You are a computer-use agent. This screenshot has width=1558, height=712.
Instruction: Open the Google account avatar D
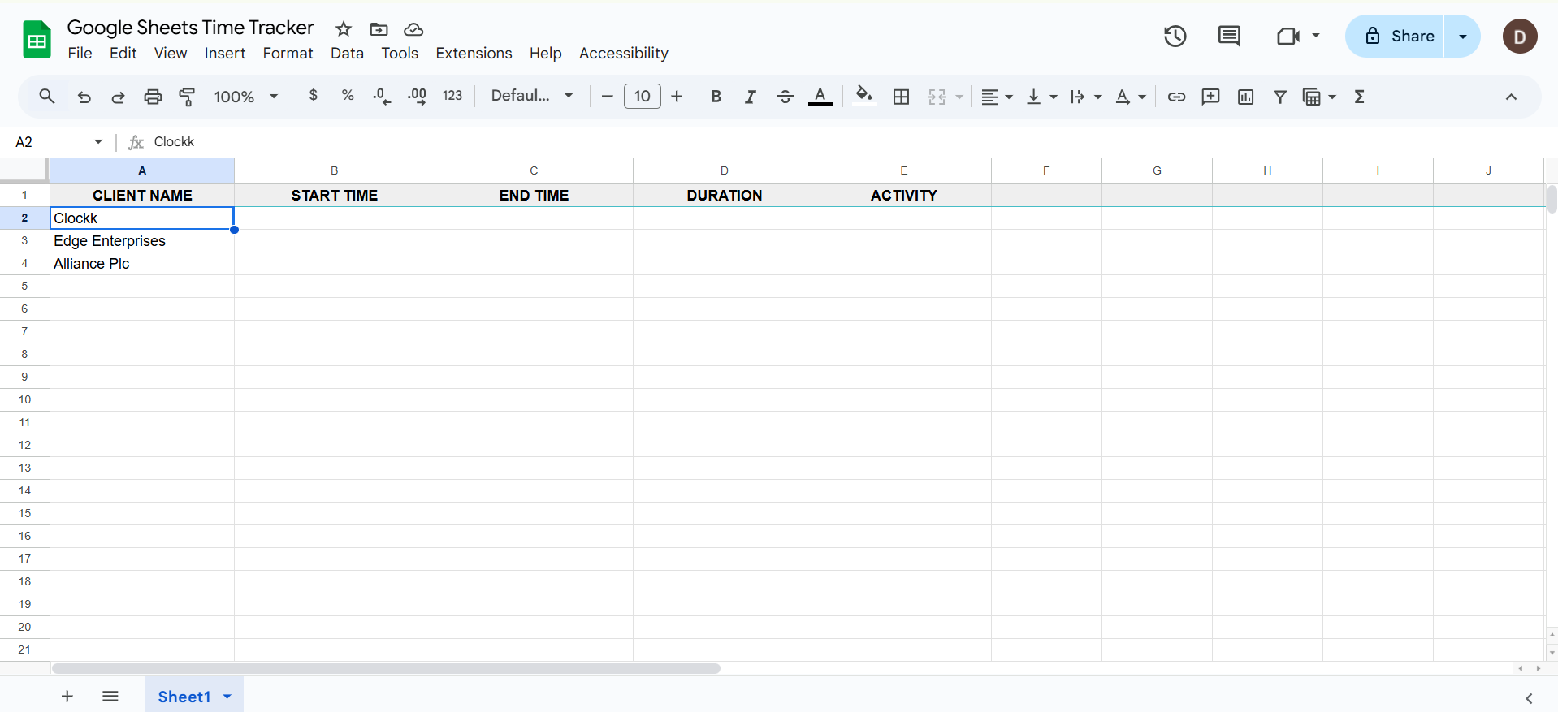1520,37
